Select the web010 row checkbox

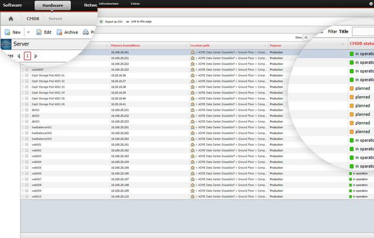[27, 196]
